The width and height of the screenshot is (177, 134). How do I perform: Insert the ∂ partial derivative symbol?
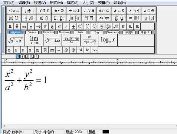pyautogui.click(x=52, y=26)
